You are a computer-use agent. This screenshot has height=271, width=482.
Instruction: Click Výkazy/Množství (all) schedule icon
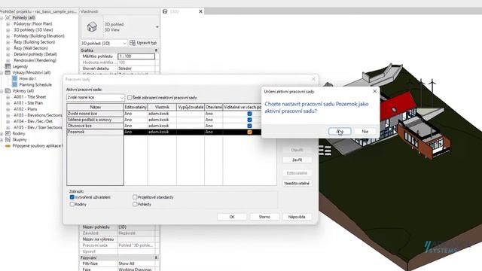(x=8, y=72)
